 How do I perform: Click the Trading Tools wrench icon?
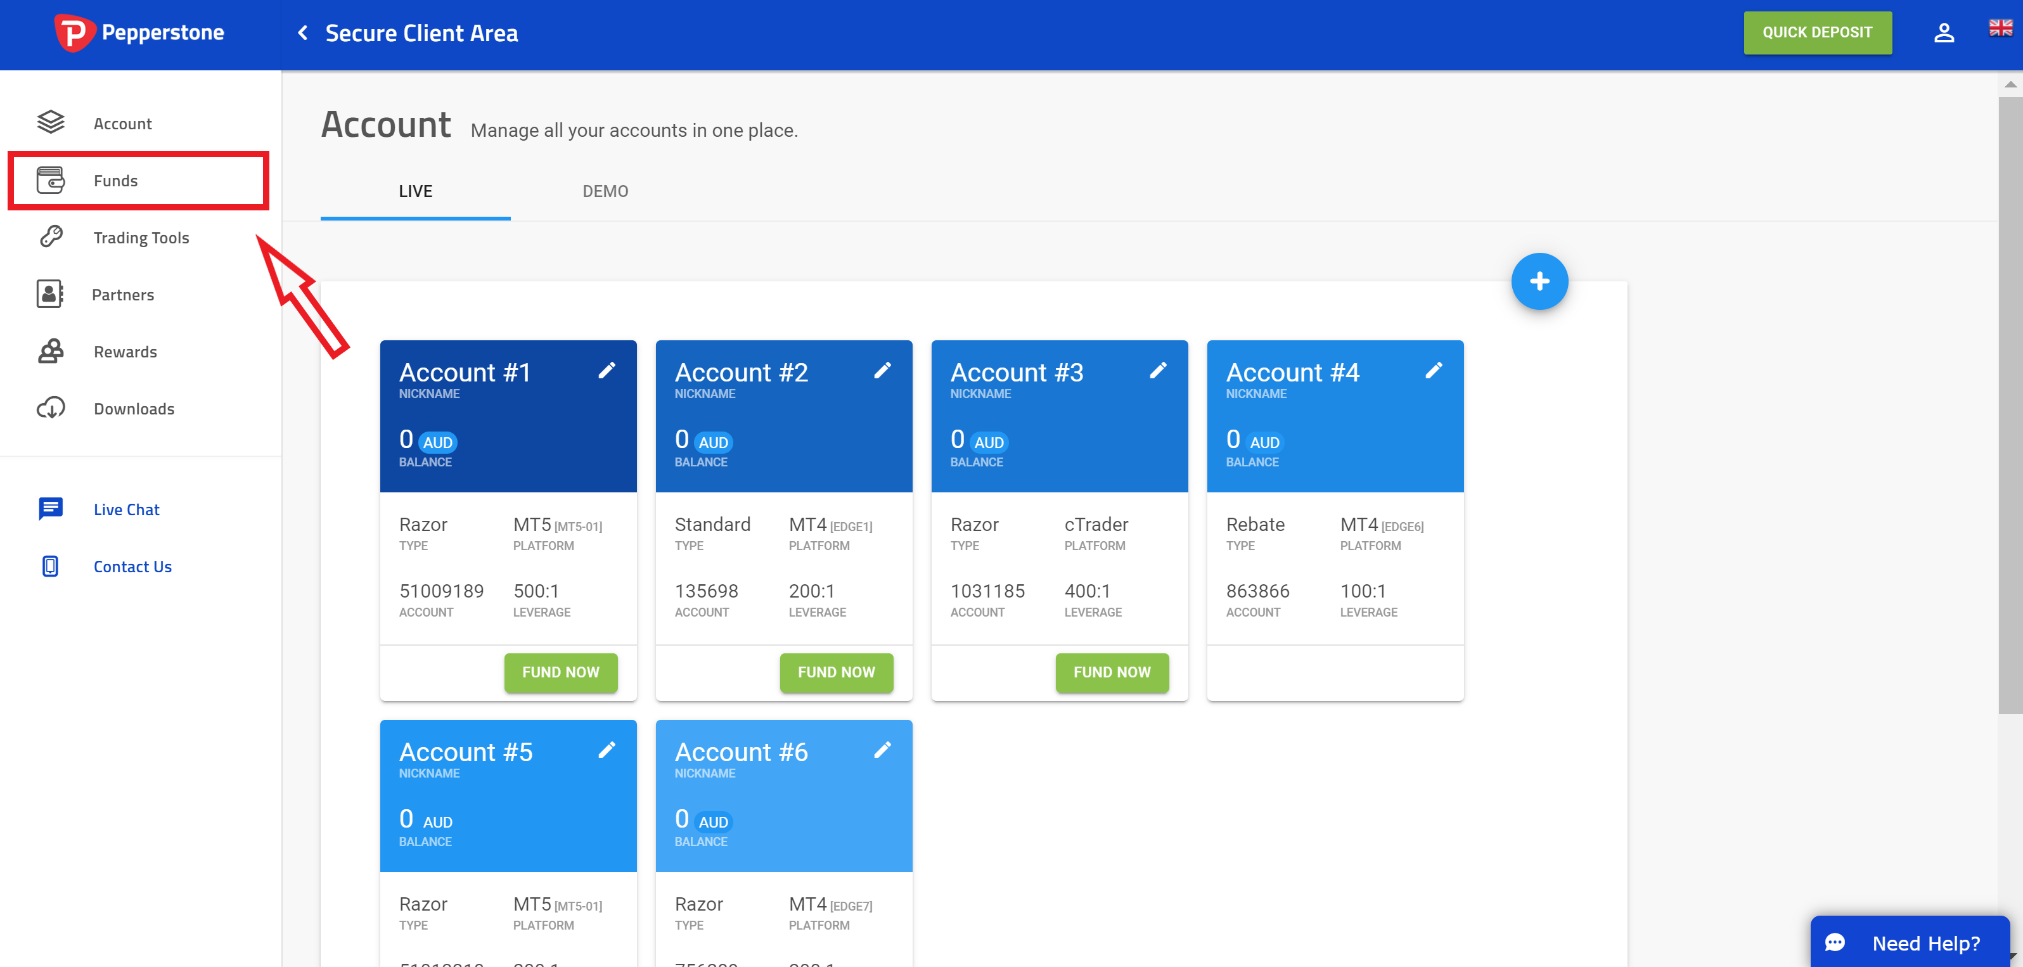pos(51,236)
